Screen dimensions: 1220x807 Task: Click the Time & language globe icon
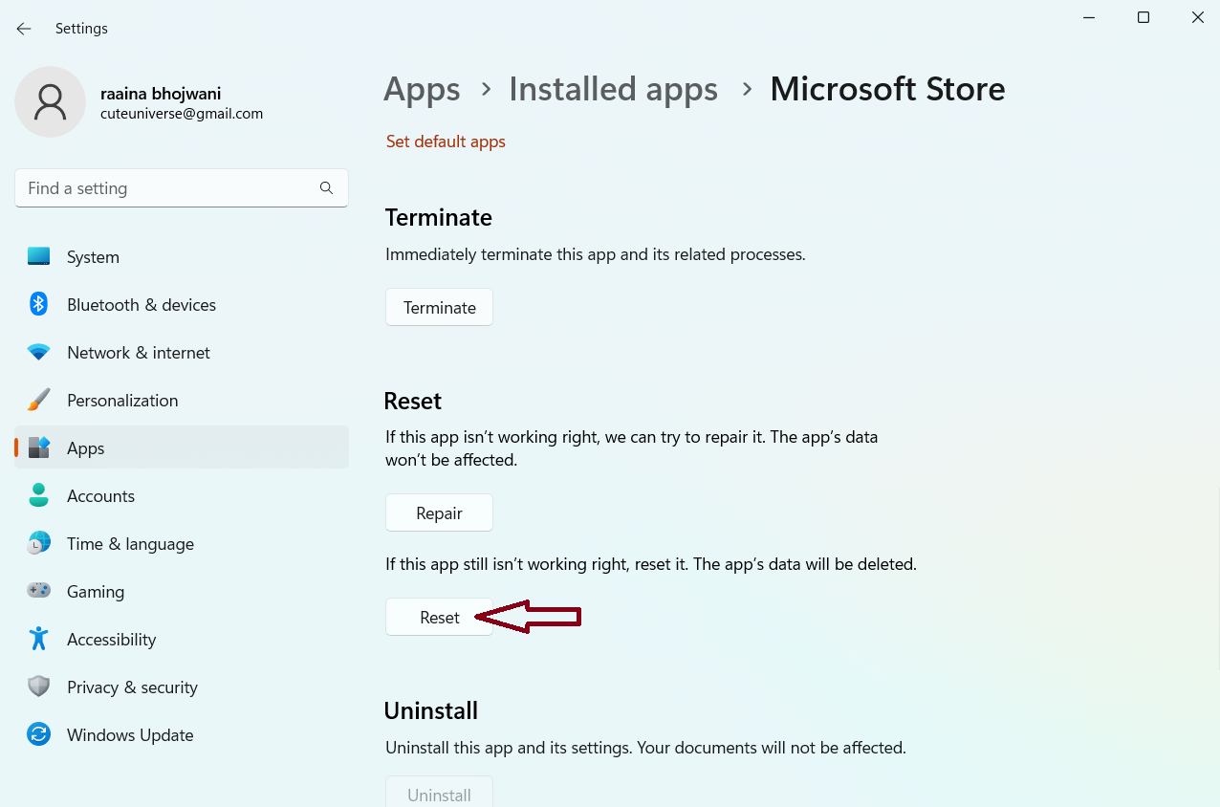point(39,543)
